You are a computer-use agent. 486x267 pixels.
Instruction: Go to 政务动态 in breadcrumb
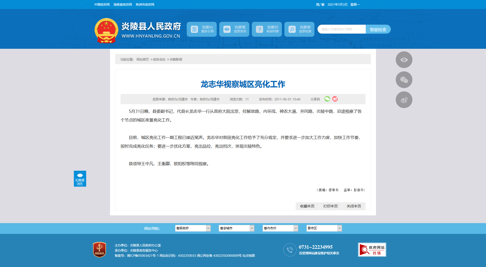pos(159,60)
